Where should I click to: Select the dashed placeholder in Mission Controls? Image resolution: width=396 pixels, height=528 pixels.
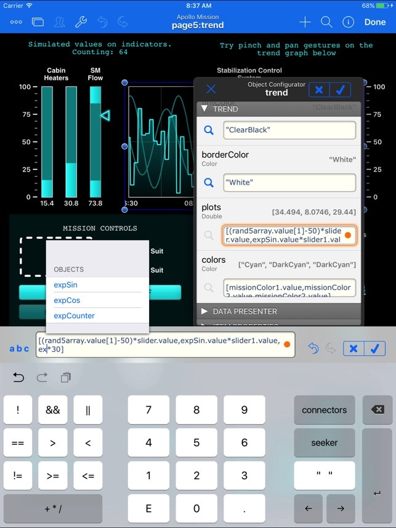(x=33, y=257)
